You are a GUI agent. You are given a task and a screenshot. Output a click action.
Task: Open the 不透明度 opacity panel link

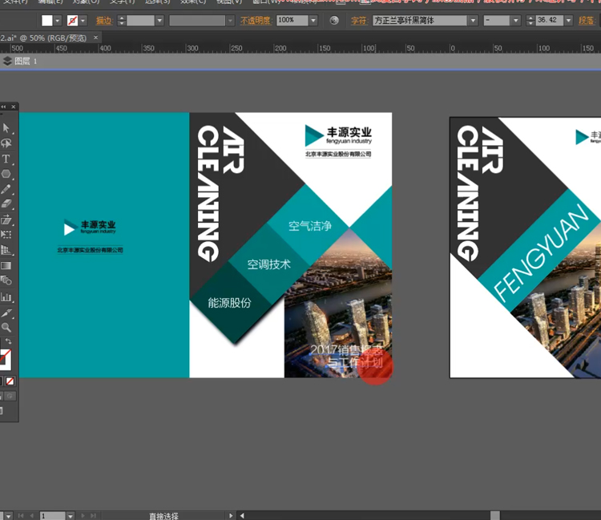[x=256, y=20]
